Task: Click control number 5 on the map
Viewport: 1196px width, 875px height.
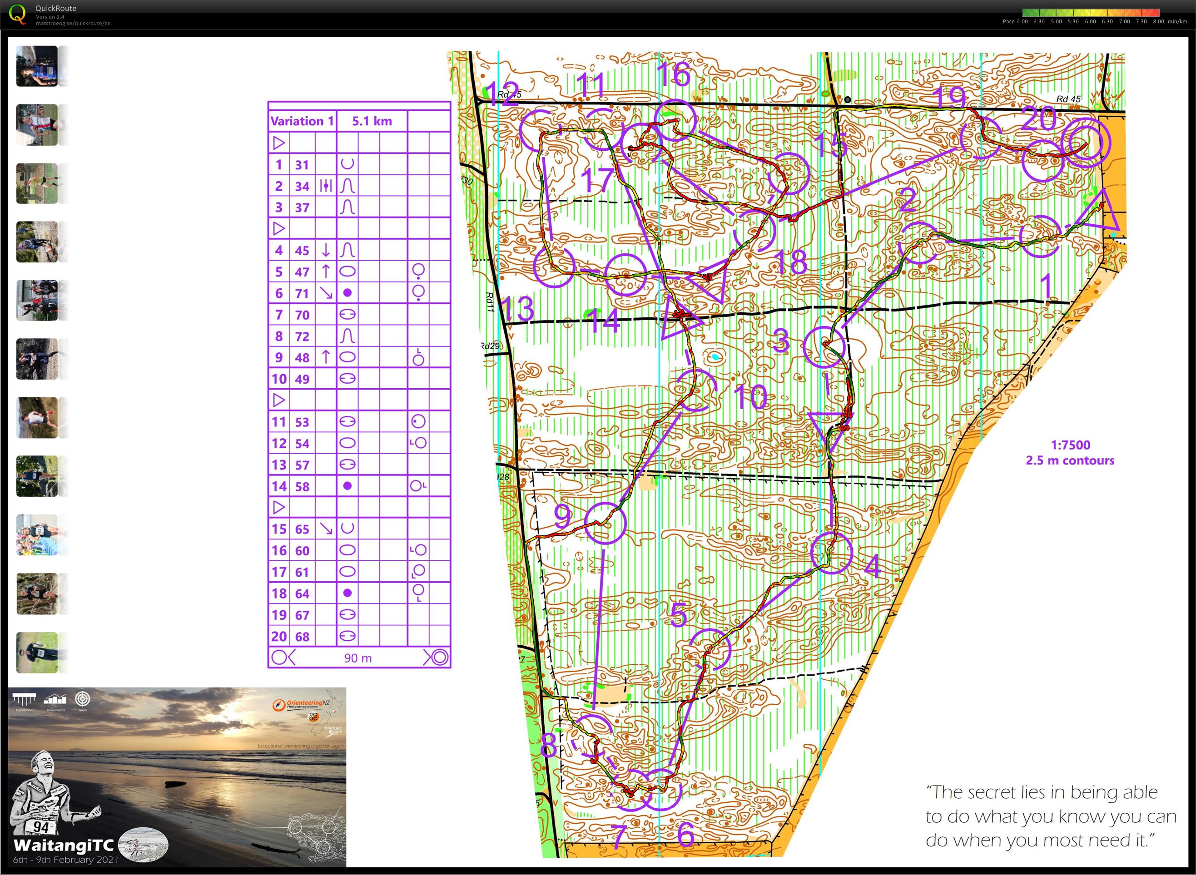Action: (x=678, y=615)
